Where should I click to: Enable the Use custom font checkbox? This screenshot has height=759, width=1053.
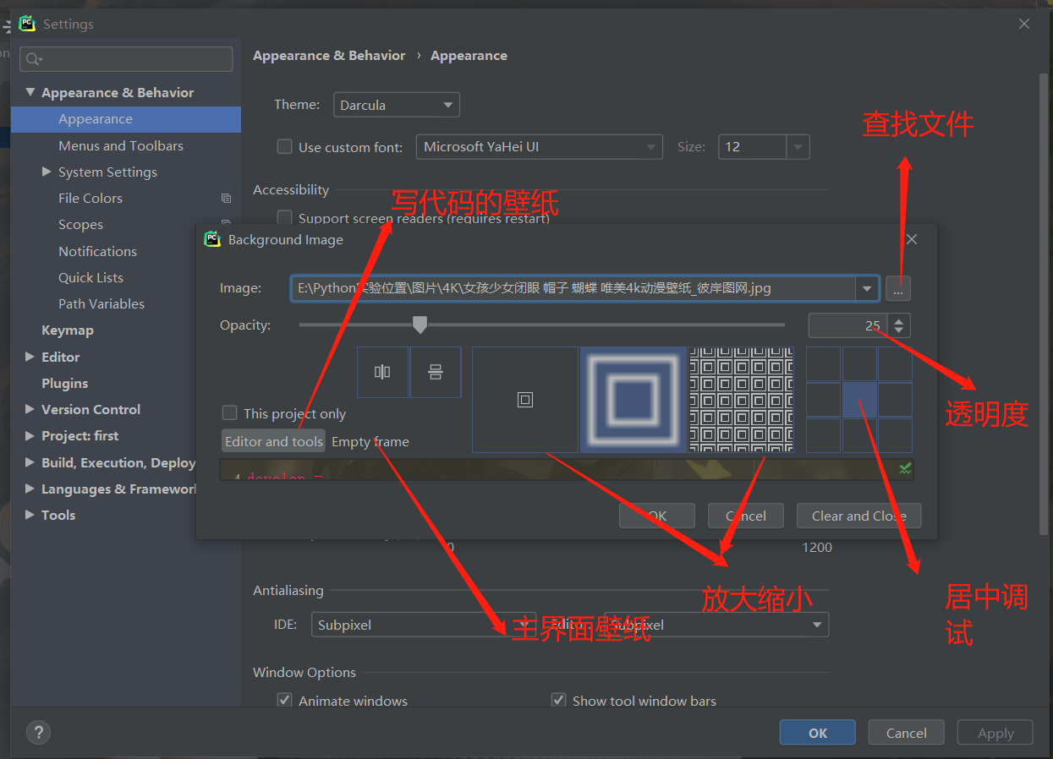coord(285,146)
